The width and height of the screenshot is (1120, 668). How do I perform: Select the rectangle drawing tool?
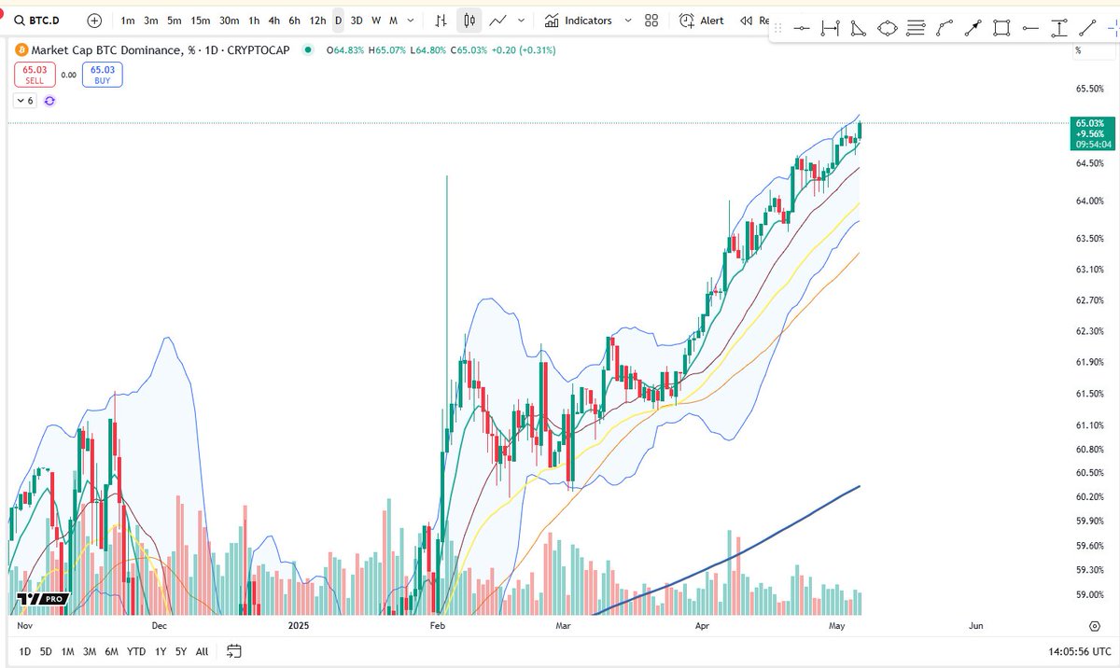click(1001, 28)
